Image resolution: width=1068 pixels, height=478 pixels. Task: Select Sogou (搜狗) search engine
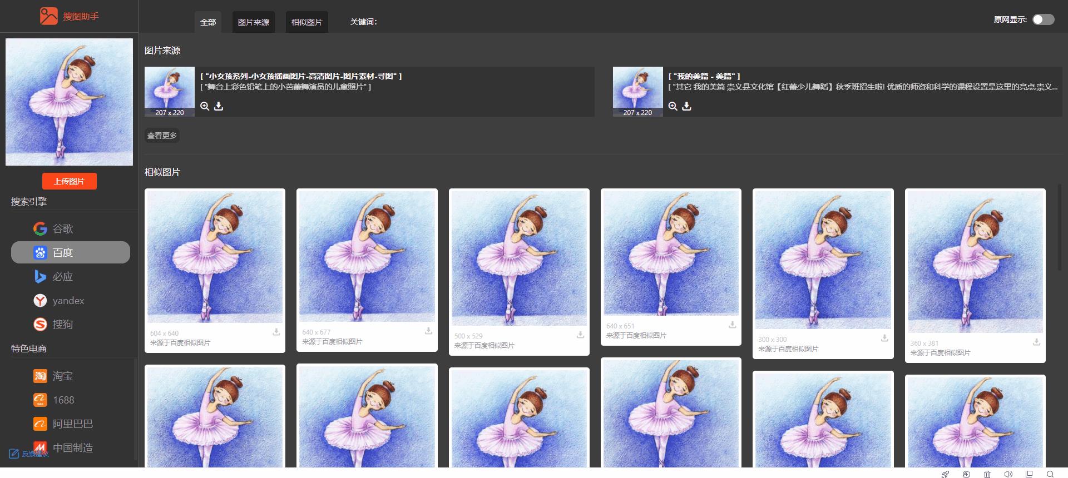pos(62,324)
